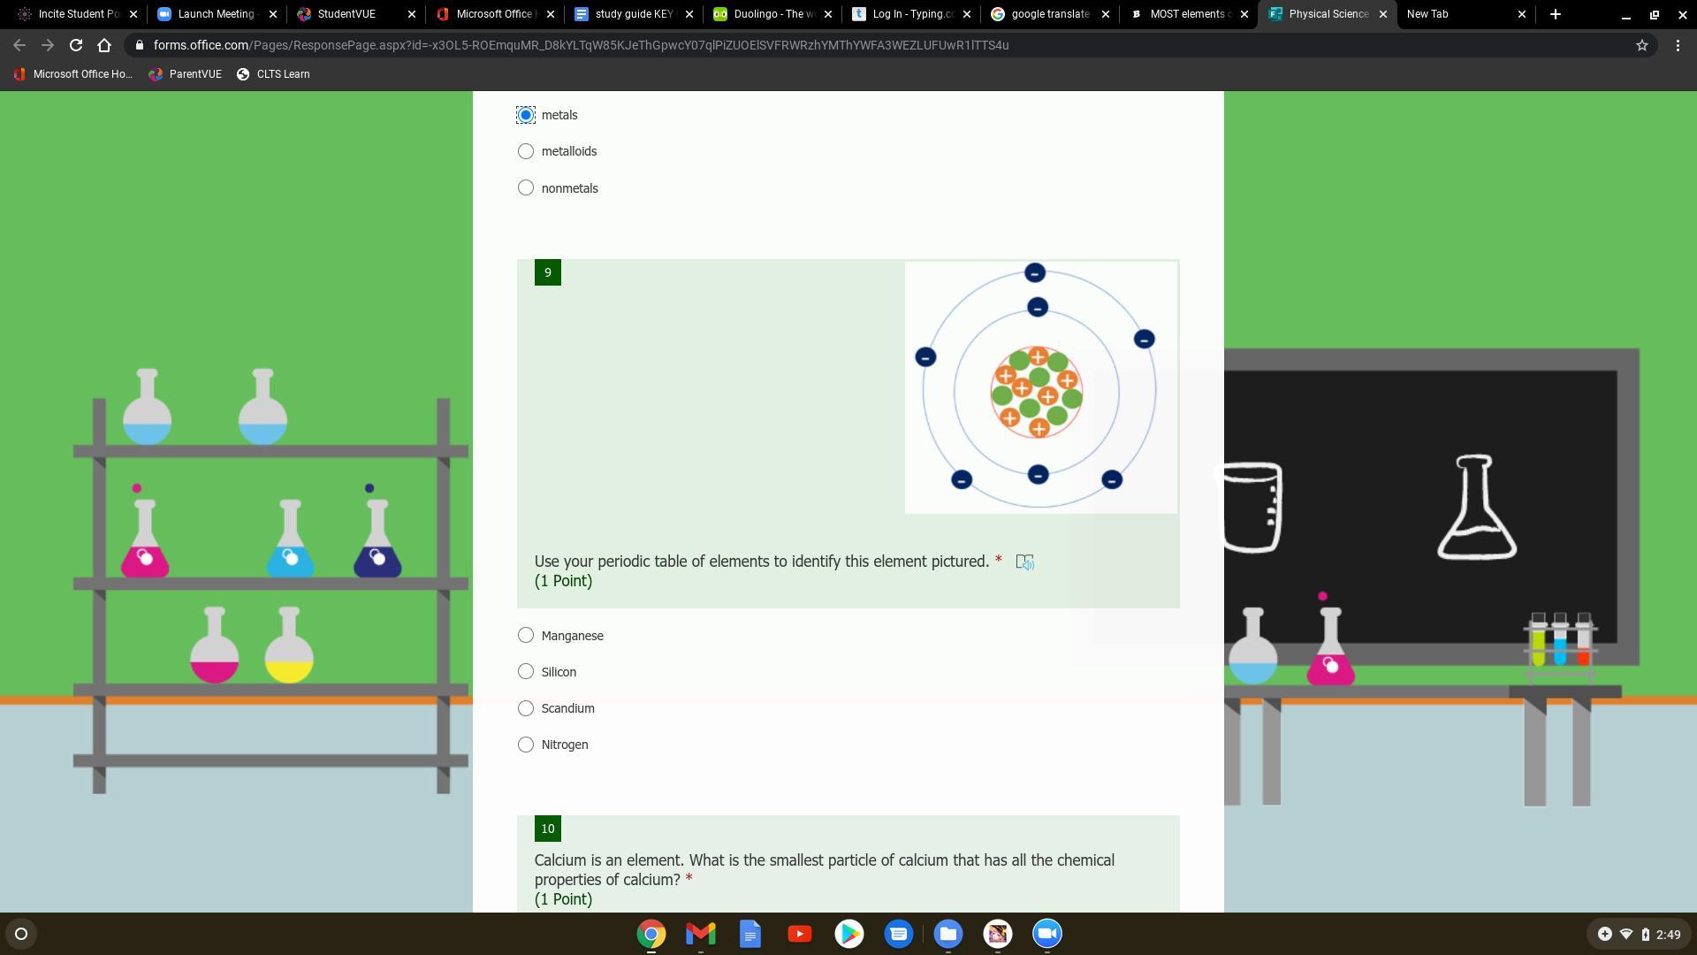Select the Silicon answer option
Image resolution: width=1697 pixels, height=955 pixels.
[x=526, y=672]
